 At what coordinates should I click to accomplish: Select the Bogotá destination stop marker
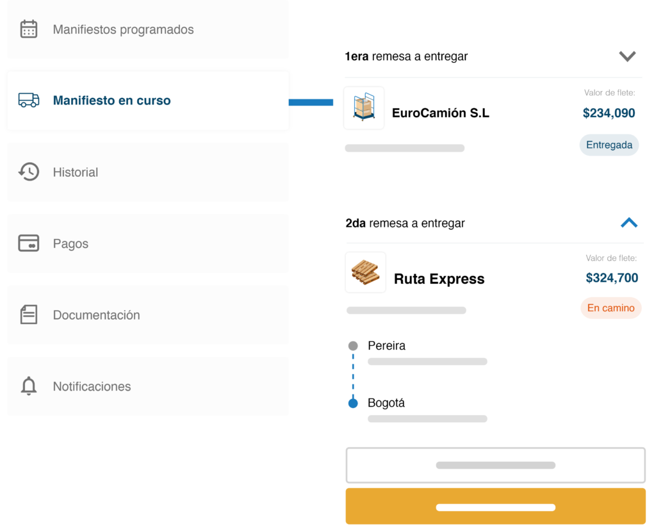(353, 404)
